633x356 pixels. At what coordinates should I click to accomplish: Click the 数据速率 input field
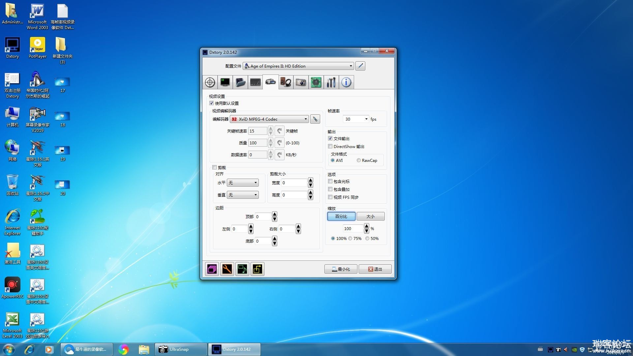click(x=258, y=155)
